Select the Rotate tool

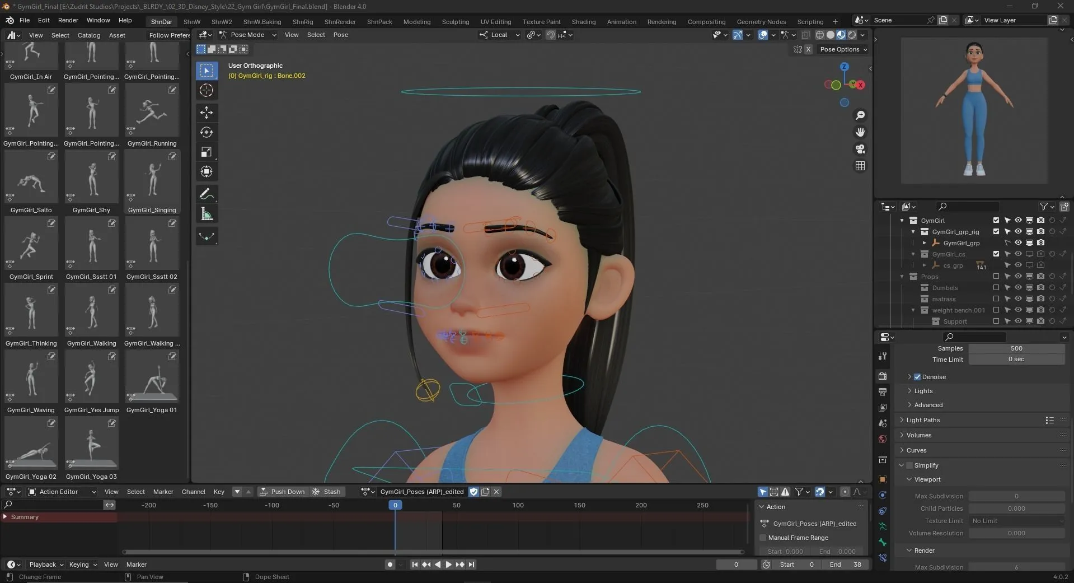[x=207, y=132]
